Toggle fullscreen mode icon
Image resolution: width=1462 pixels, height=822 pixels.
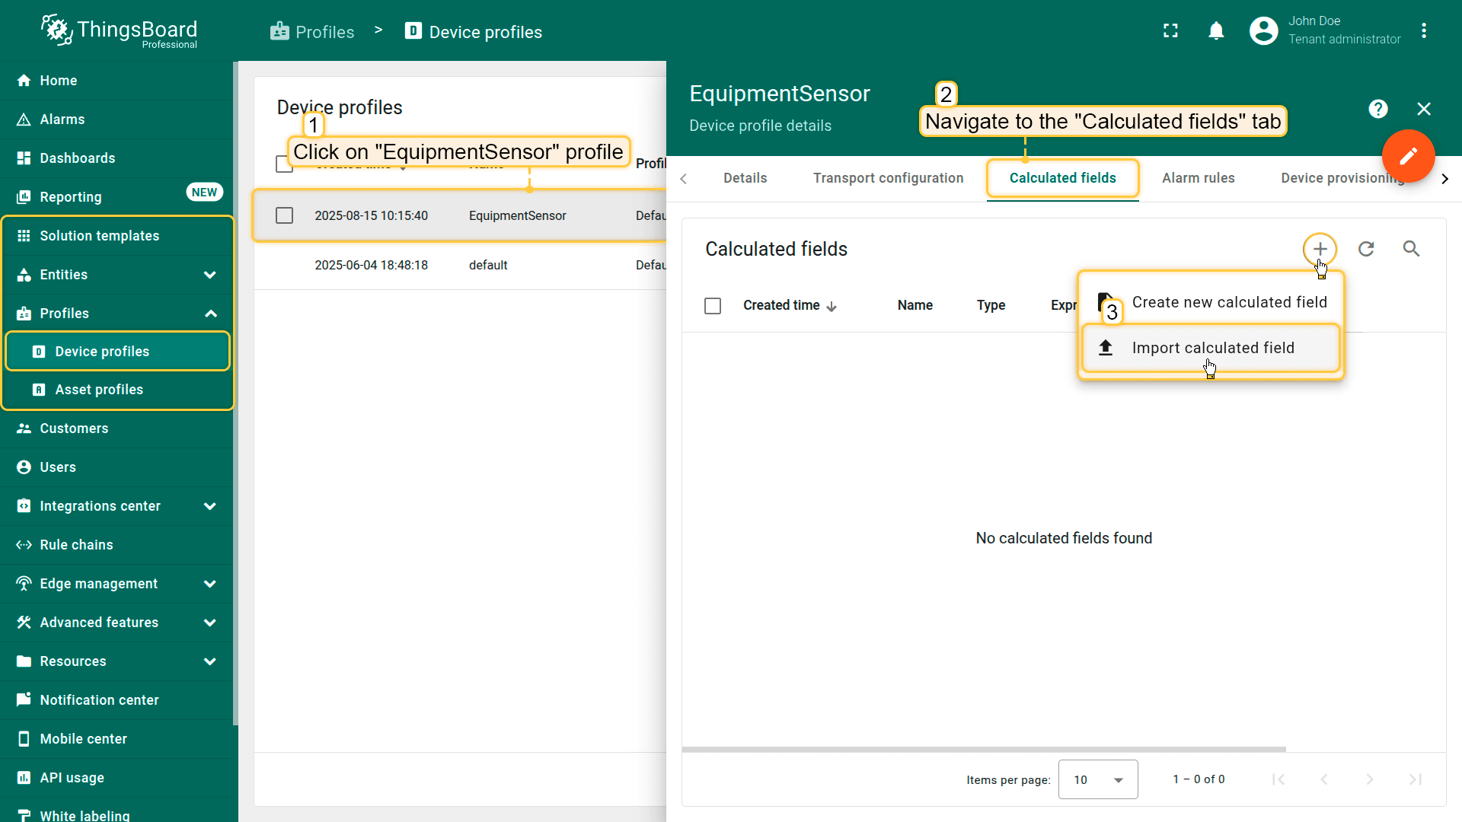click(1170, 31)
